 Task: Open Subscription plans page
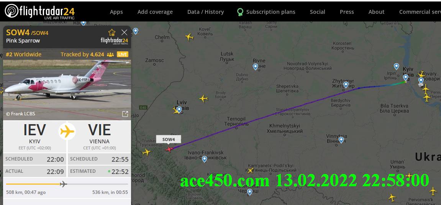[266, 12]
